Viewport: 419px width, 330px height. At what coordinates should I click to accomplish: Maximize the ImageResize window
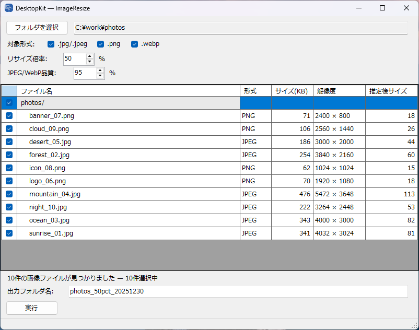(382, 8)
